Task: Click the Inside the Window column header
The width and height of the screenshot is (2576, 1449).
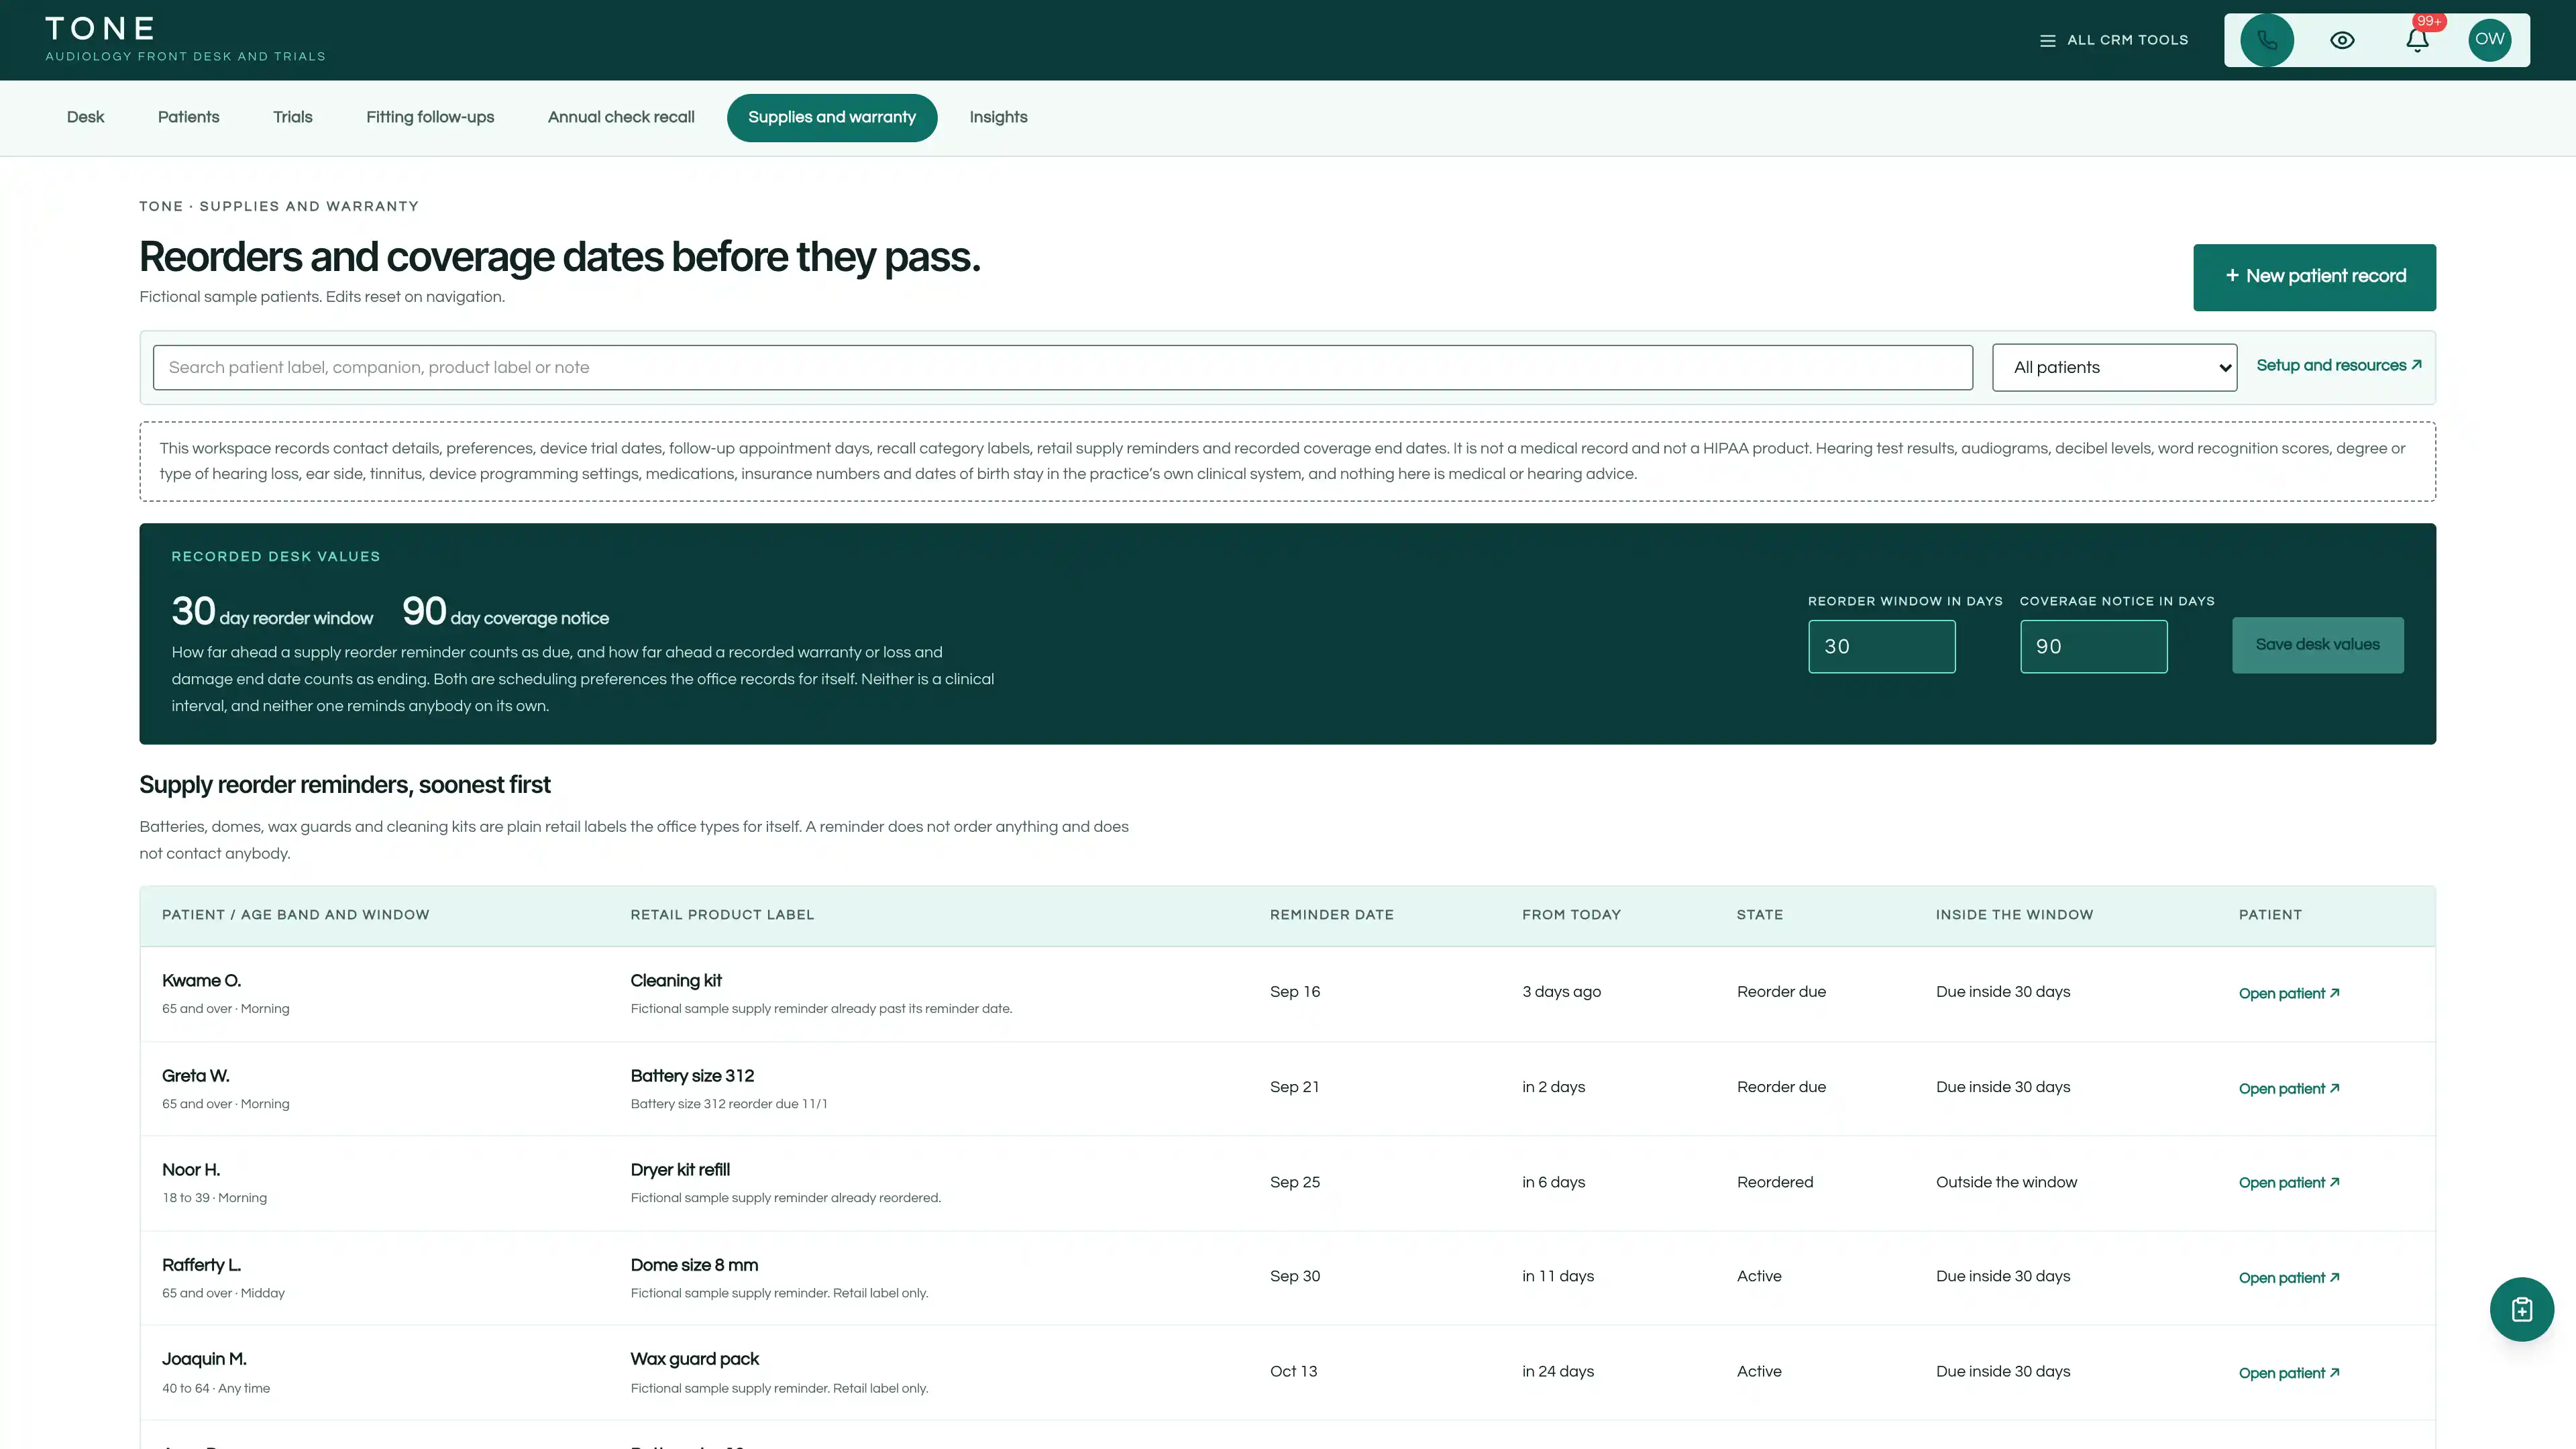Action: [x=2014, y=914]
